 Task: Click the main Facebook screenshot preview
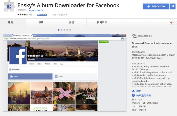click(x=64, y=73)
